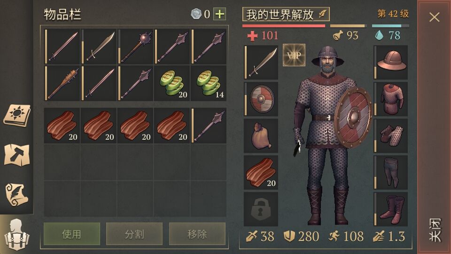Select the equipped leather boots slot
Image resolution: width=451 pixels, height=254 pixels.
(390, 209)
